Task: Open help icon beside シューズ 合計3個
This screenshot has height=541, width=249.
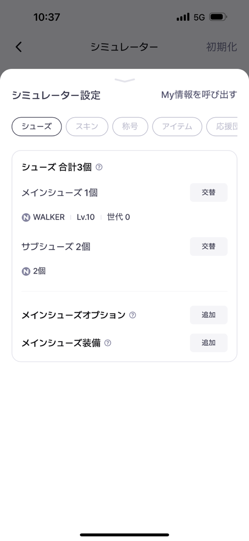Action: click(99, 167)
